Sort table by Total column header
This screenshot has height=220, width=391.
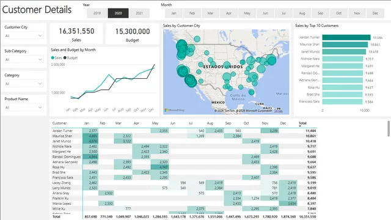302,123
